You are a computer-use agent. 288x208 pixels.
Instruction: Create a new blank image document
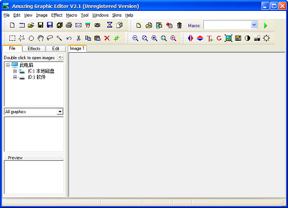(12, 25)
